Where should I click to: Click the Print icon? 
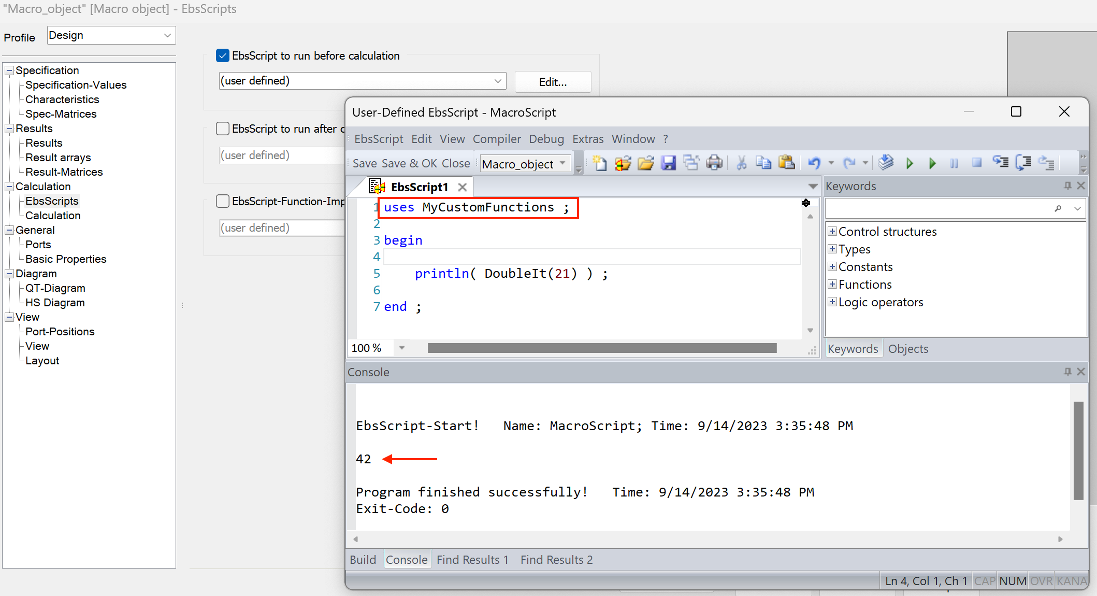point(715,163)
